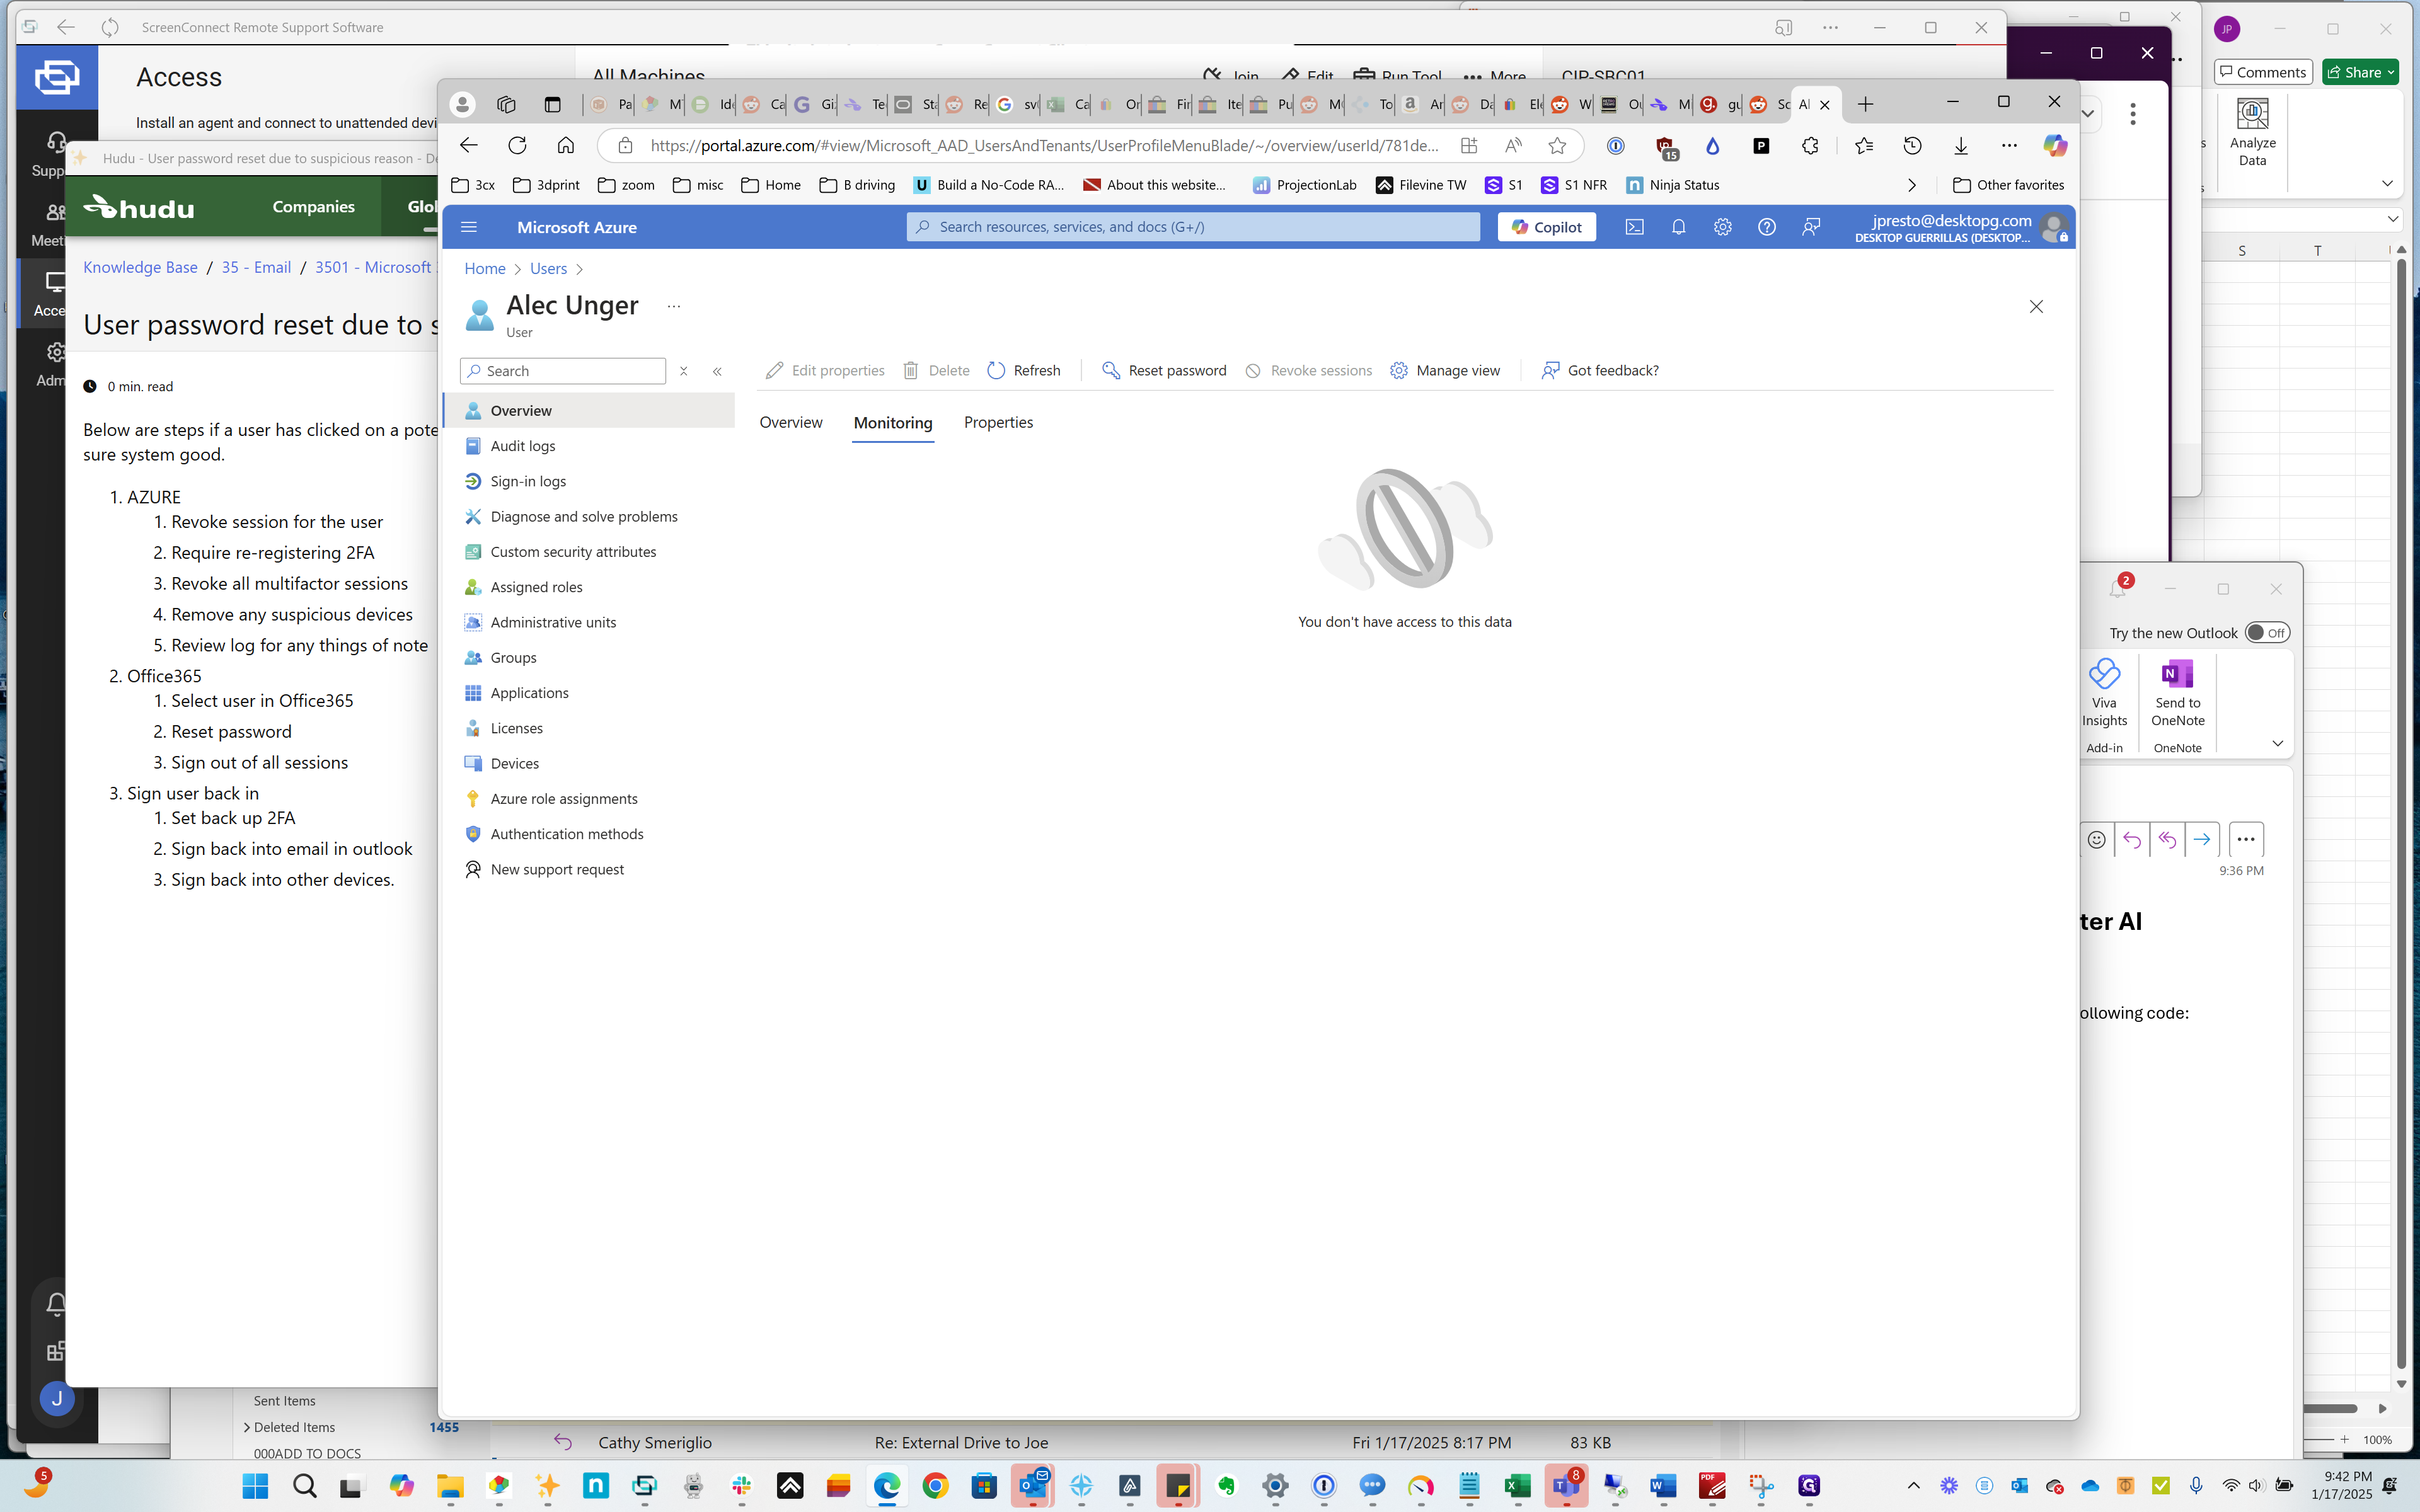The height and width of the screenshot is (1512, 2420).
Task: Click the Copilot button in Azure
Action: [x=1546, y=227]
